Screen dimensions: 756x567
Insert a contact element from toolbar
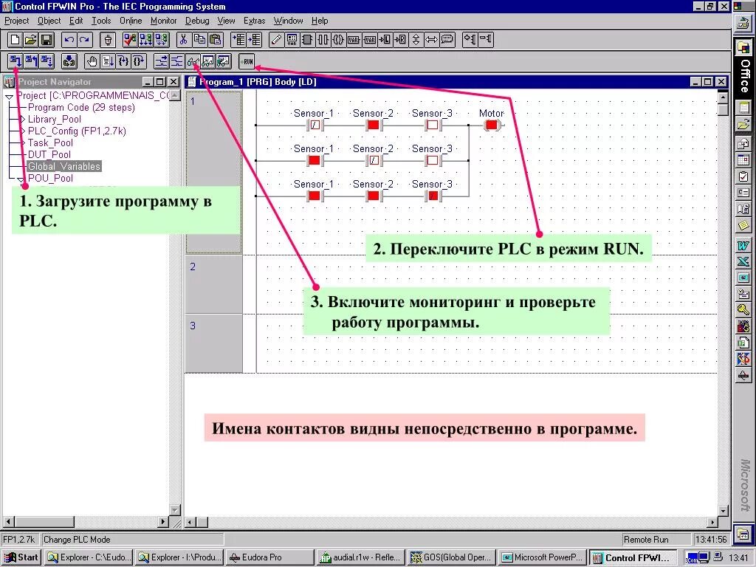323,40
